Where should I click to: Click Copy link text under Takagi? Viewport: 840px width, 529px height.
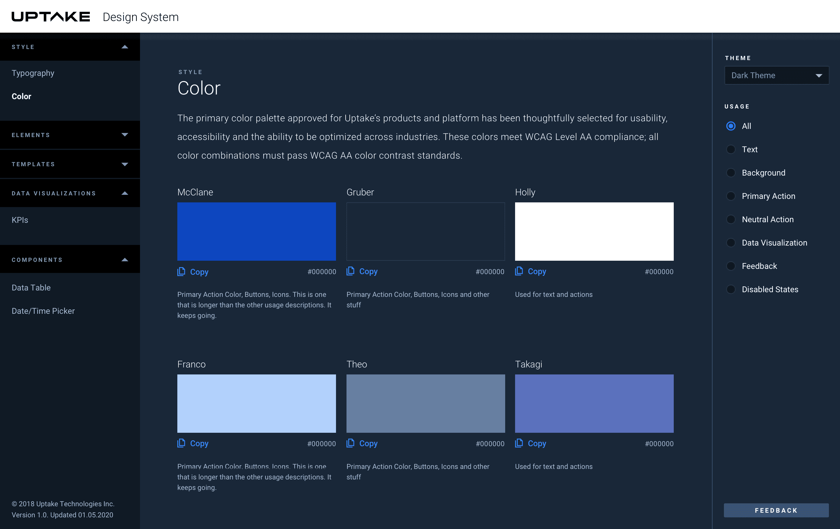pos(537,444)
